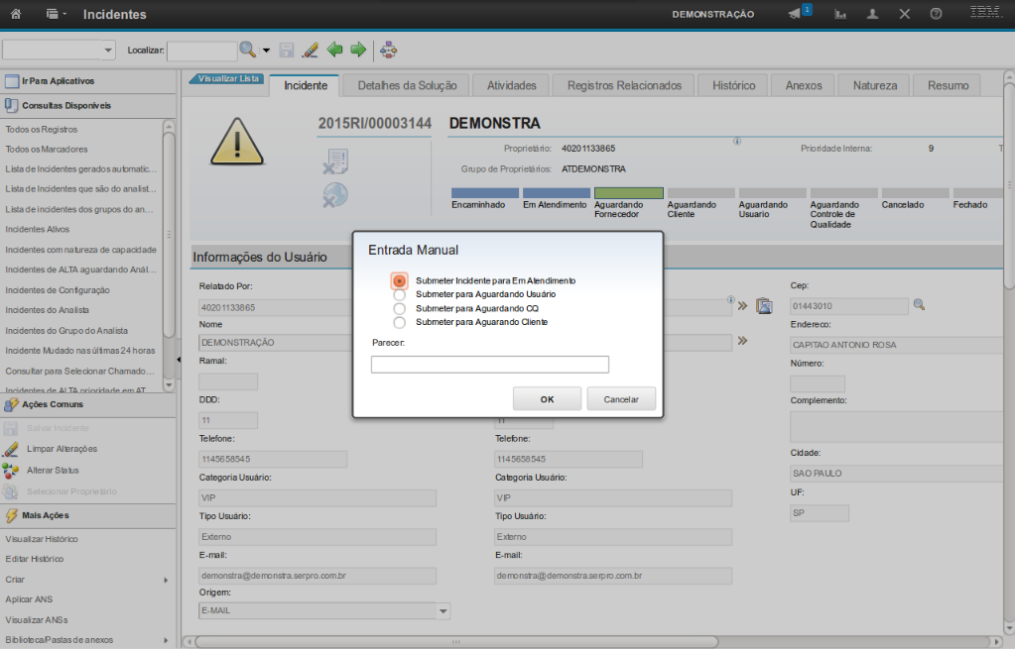Open the Detalhes da Solução tab
Screen dimensions: 1015x649
(x=407, y=85)
